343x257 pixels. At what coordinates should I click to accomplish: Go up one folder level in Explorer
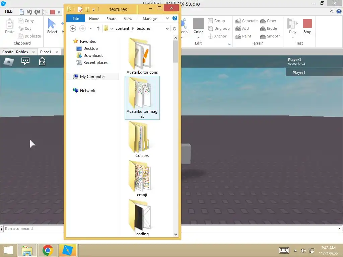point(98,28)
